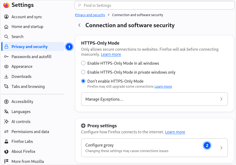Open the Downloads section label
This screenshot has width=236, height=165.
21,77
